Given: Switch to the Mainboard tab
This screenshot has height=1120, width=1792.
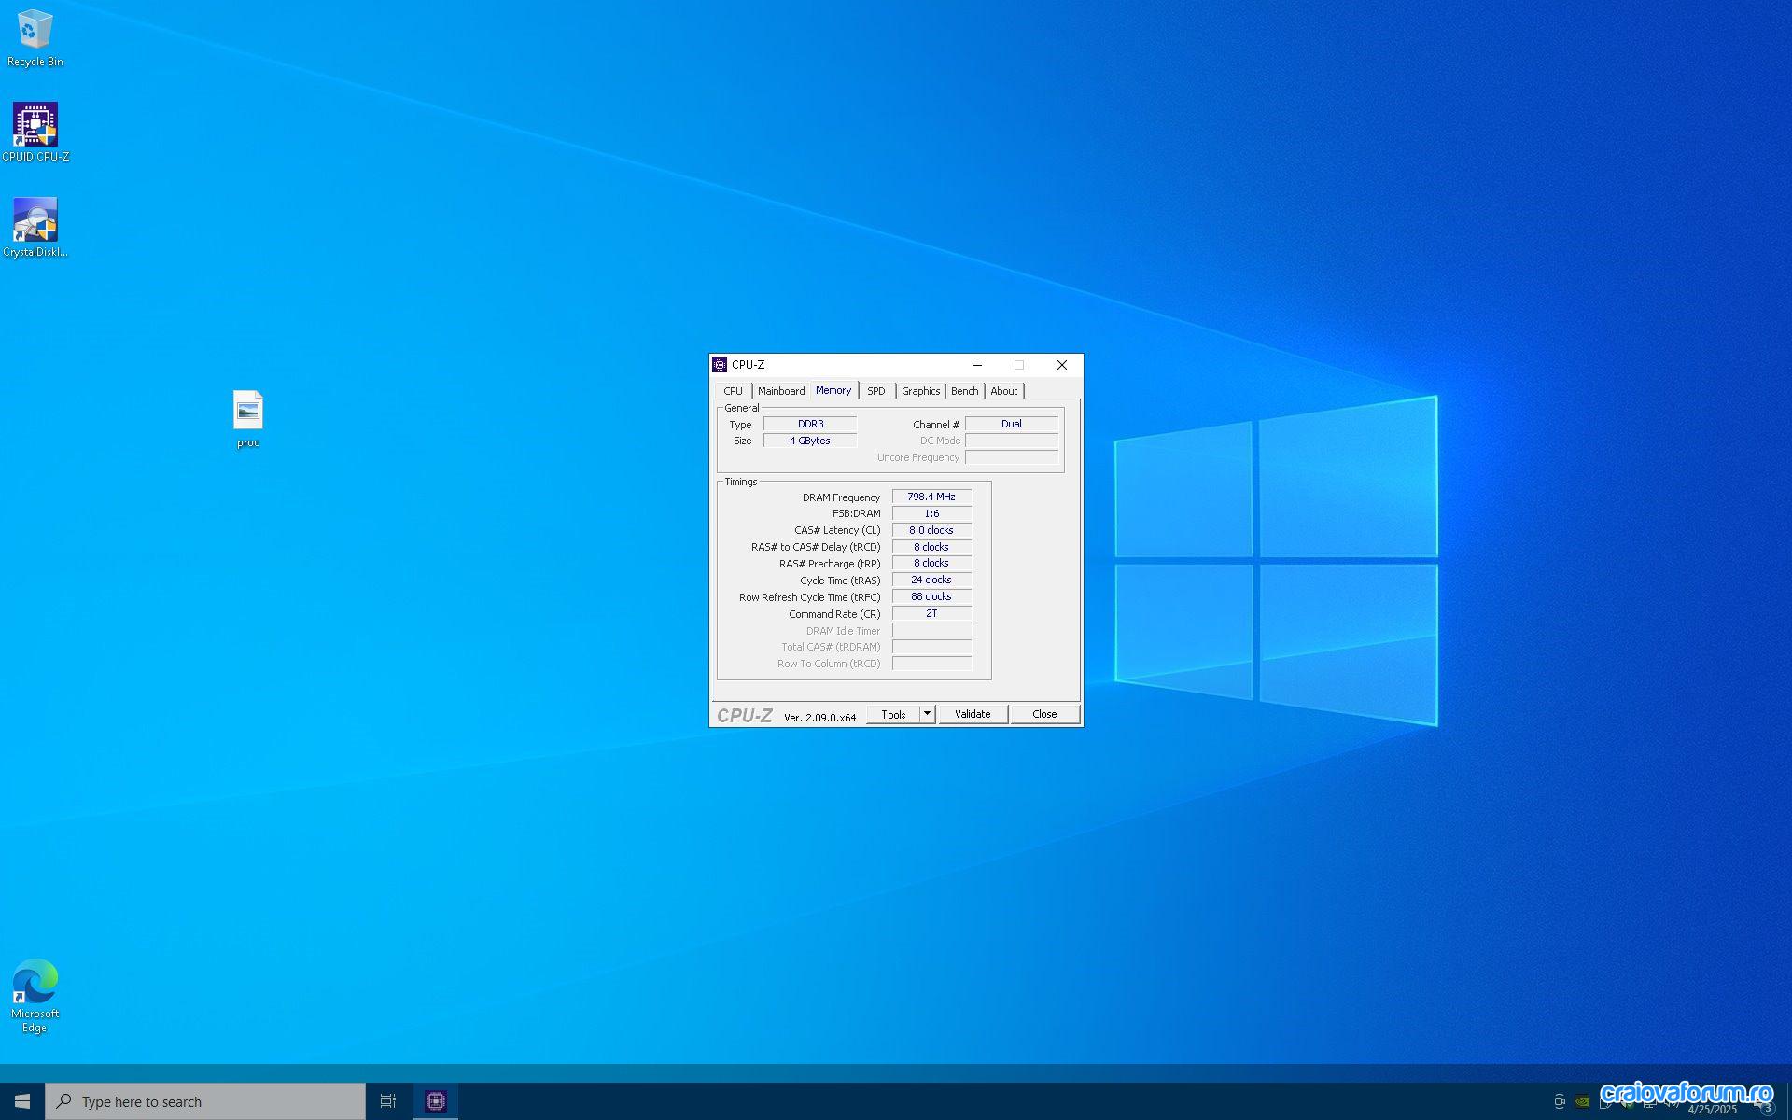Looking at the screenshot, I should click(781, 391).
